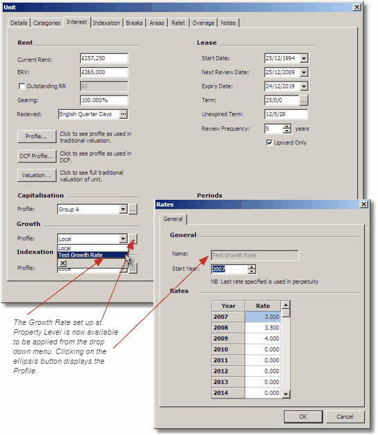Enable the Outstanding RR checkbox

pyautogui.click(x=21, y=86)
